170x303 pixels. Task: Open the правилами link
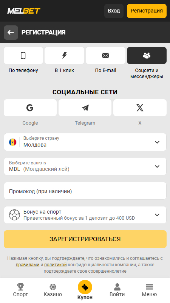click(28, 264)
